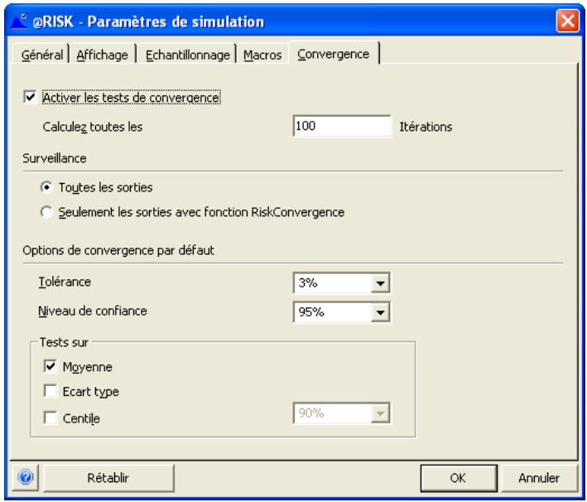
Task: Click the blue help question mark icon
Action: pyautogui.click(x=25, y=478)
